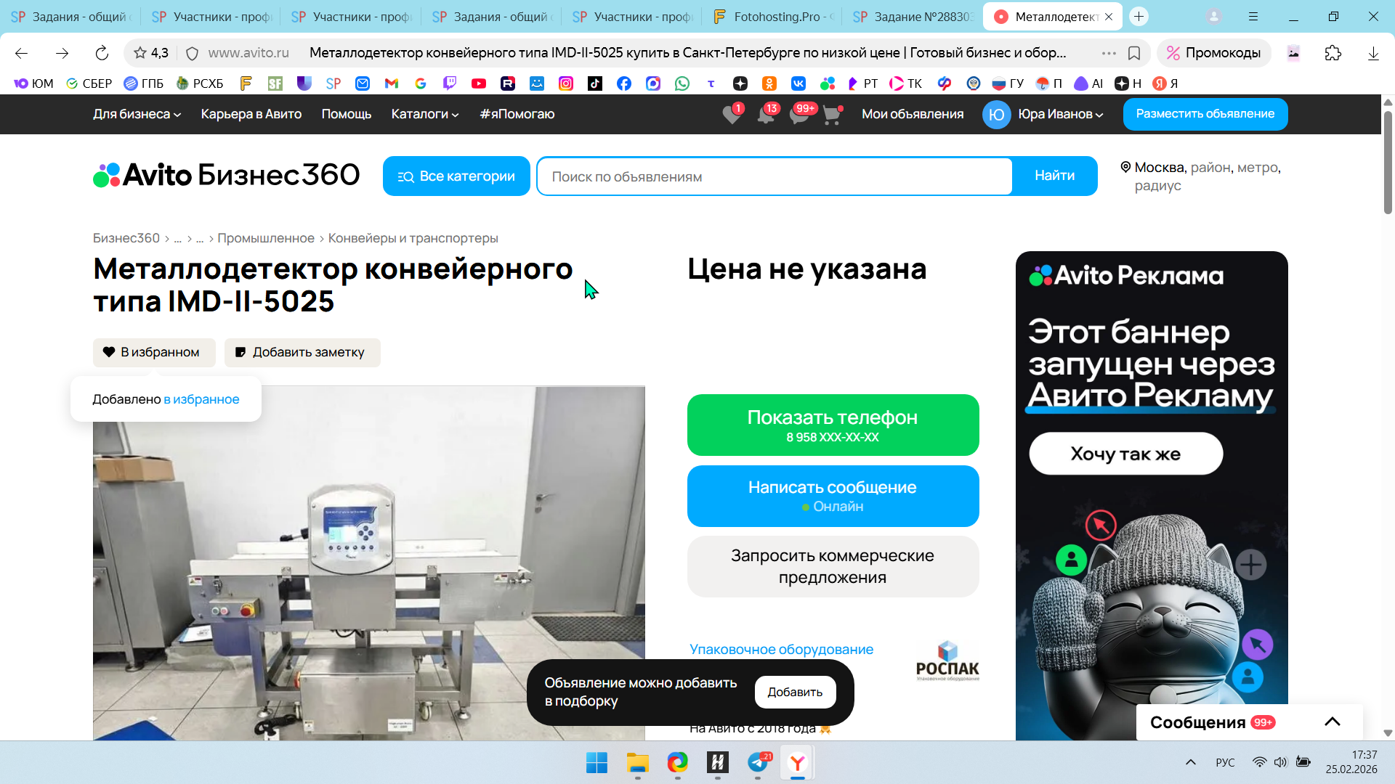
Task: Reload the page in browser toolbar
Action: [102, 53]
